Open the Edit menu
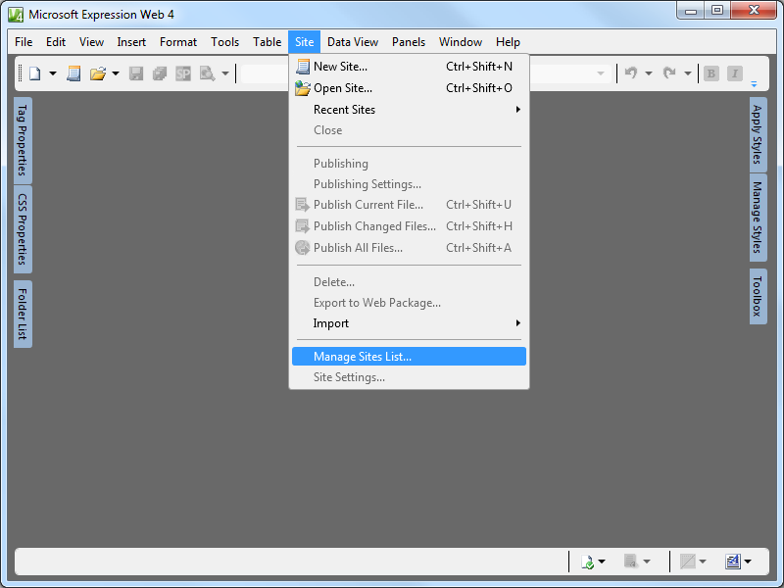Image resolution: width=784 pixels, height=588 pixels. coord(56,42)
